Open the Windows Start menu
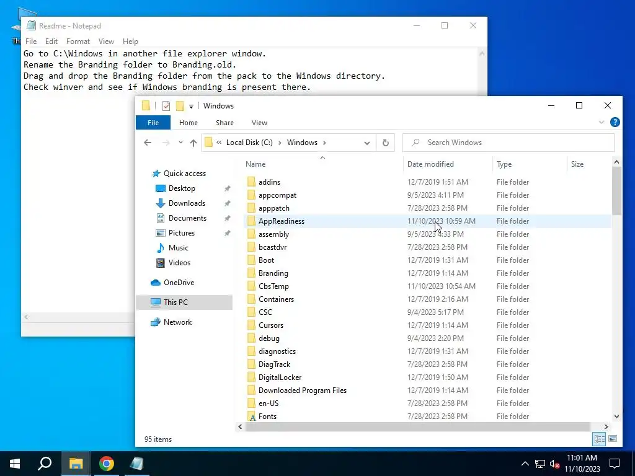The image size is (635, 476). 15,464
